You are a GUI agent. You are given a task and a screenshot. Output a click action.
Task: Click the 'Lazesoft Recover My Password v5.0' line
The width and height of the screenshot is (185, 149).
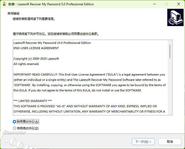click(52, 43)
